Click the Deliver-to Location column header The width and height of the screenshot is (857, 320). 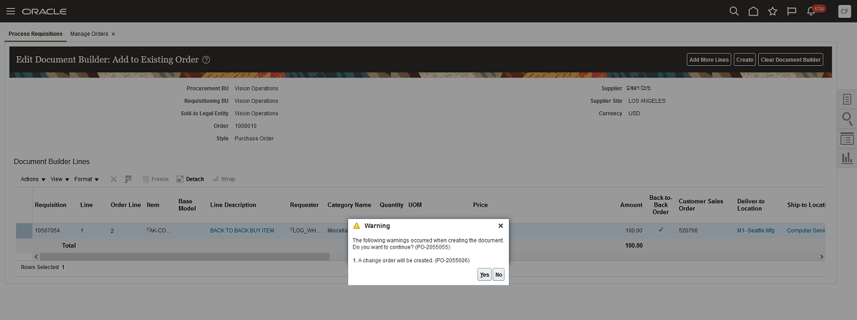[751, 205]
